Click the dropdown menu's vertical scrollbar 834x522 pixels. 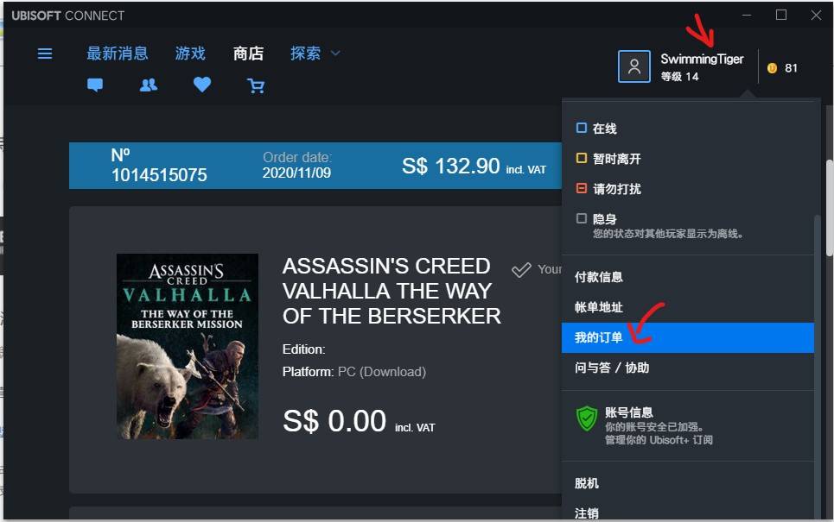pyautogui.click(x=817, y=367)
